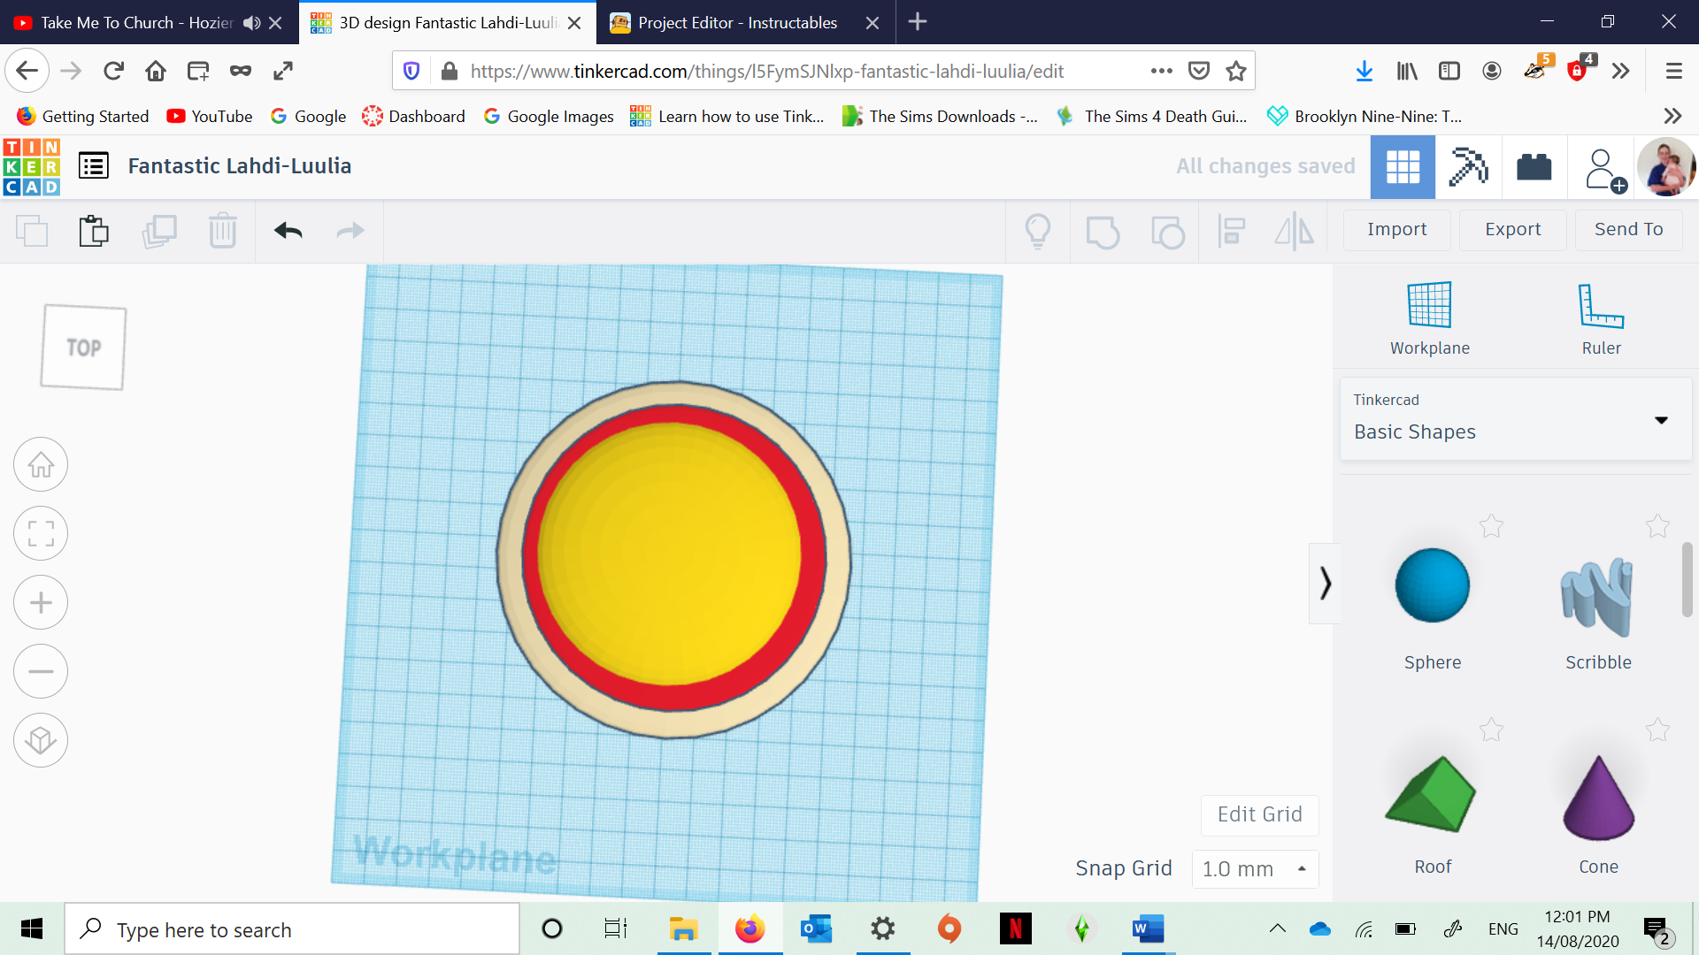Switch to 3D design grid view
The height and width of the screenshot is (955, 1699).
tap(1403, 166)
